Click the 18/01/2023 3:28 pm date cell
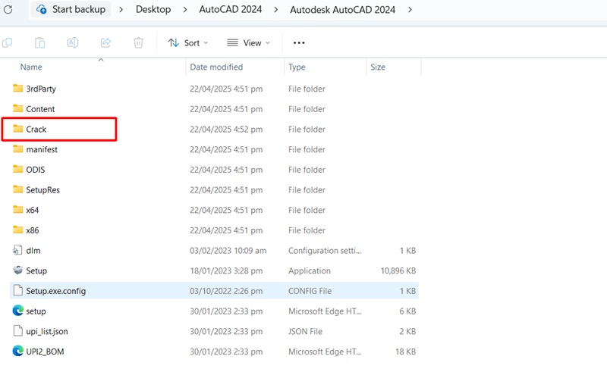Screen dimensions: 607x372 [x=226, y=270]
